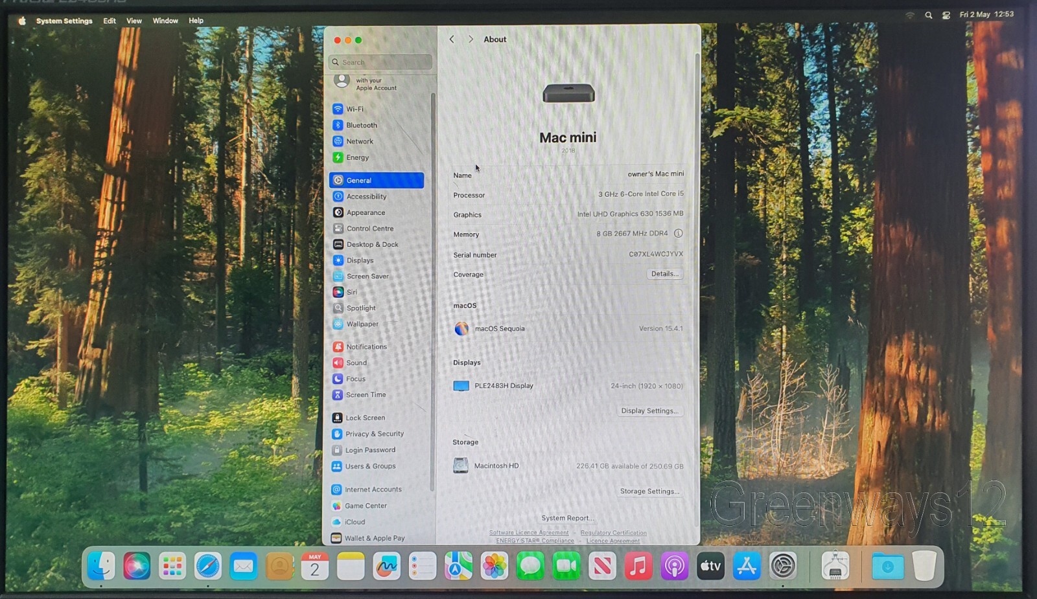Click the sidebar Search field

point(380,62)
